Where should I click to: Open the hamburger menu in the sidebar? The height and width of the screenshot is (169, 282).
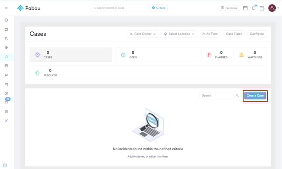tap(6, 8)
